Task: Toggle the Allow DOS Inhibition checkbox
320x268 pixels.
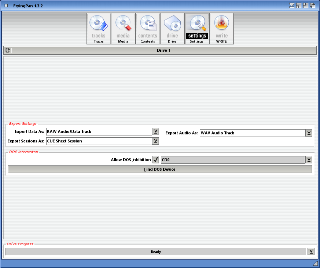Action: coord(156,160)
